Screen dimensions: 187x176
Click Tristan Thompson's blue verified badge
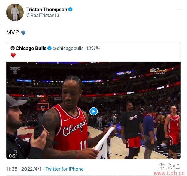[70, 9]
